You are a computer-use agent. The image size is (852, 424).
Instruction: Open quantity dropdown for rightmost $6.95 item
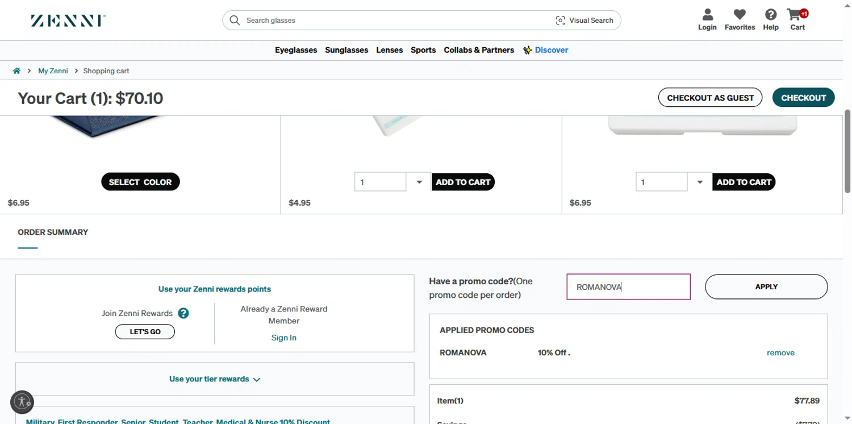tap(700, 182)
